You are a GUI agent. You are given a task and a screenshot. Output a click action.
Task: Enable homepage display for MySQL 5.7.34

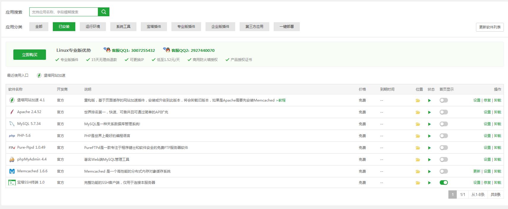444,124
